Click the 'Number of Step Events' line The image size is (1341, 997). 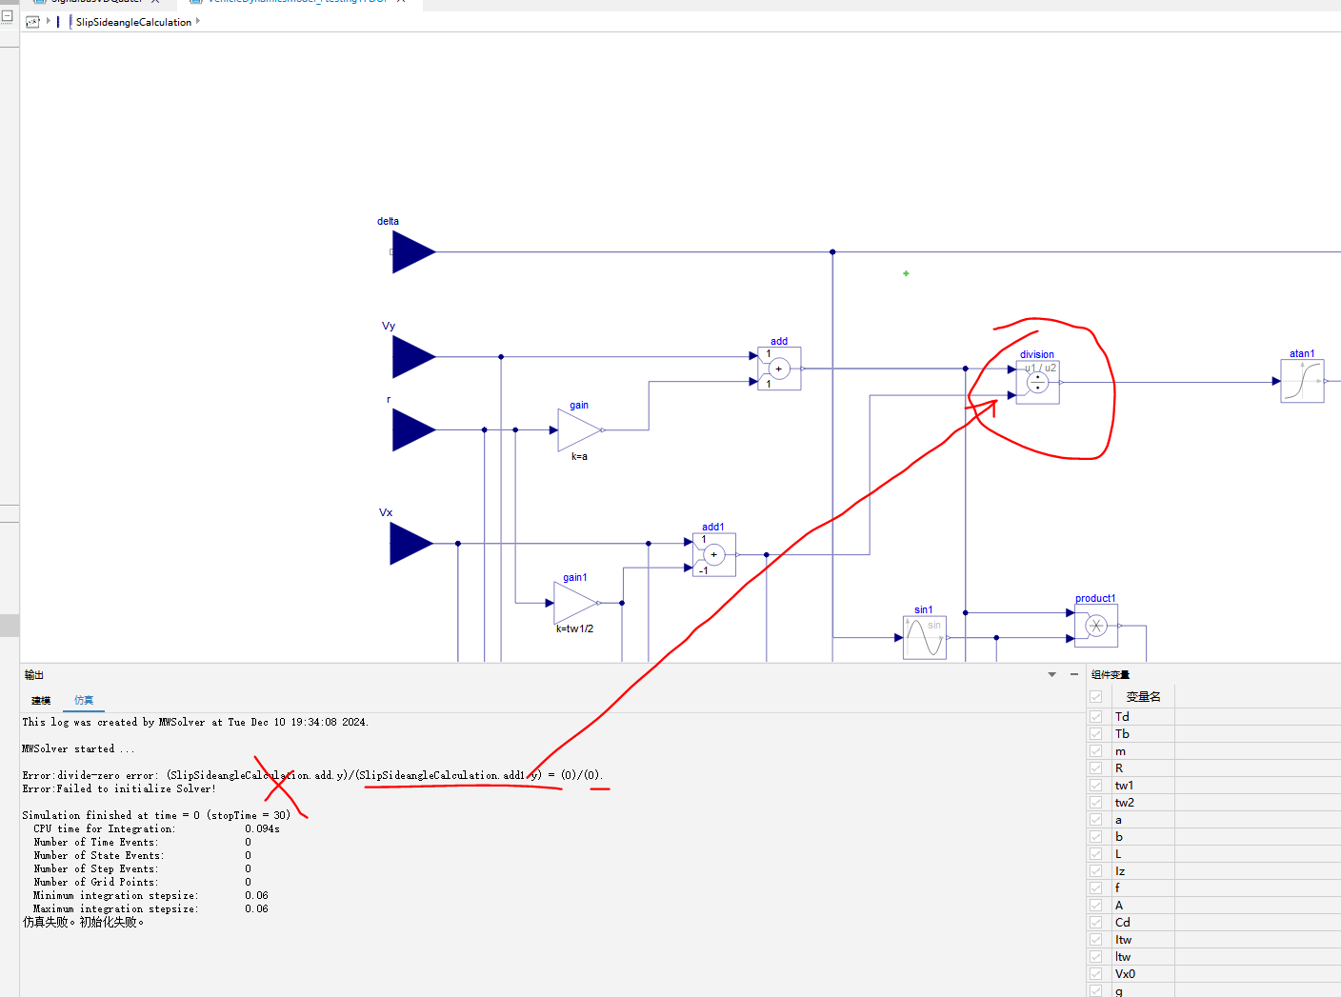pos(143,869)
